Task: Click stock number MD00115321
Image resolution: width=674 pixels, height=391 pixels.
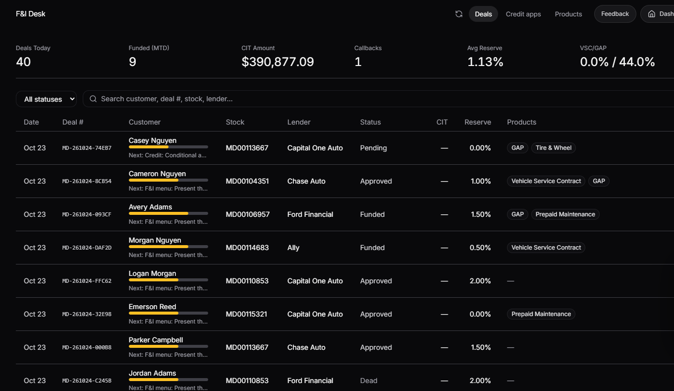Action: 247,314
